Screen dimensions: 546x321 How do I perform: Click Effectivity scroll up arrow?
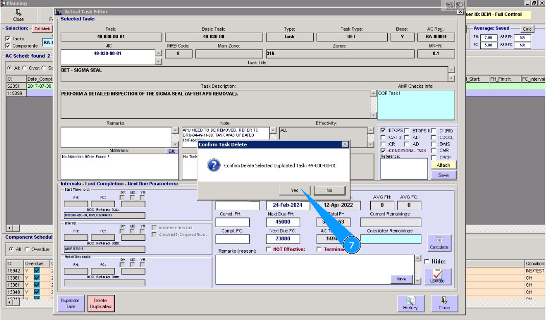pyautogui.click(x=370, y=130)
